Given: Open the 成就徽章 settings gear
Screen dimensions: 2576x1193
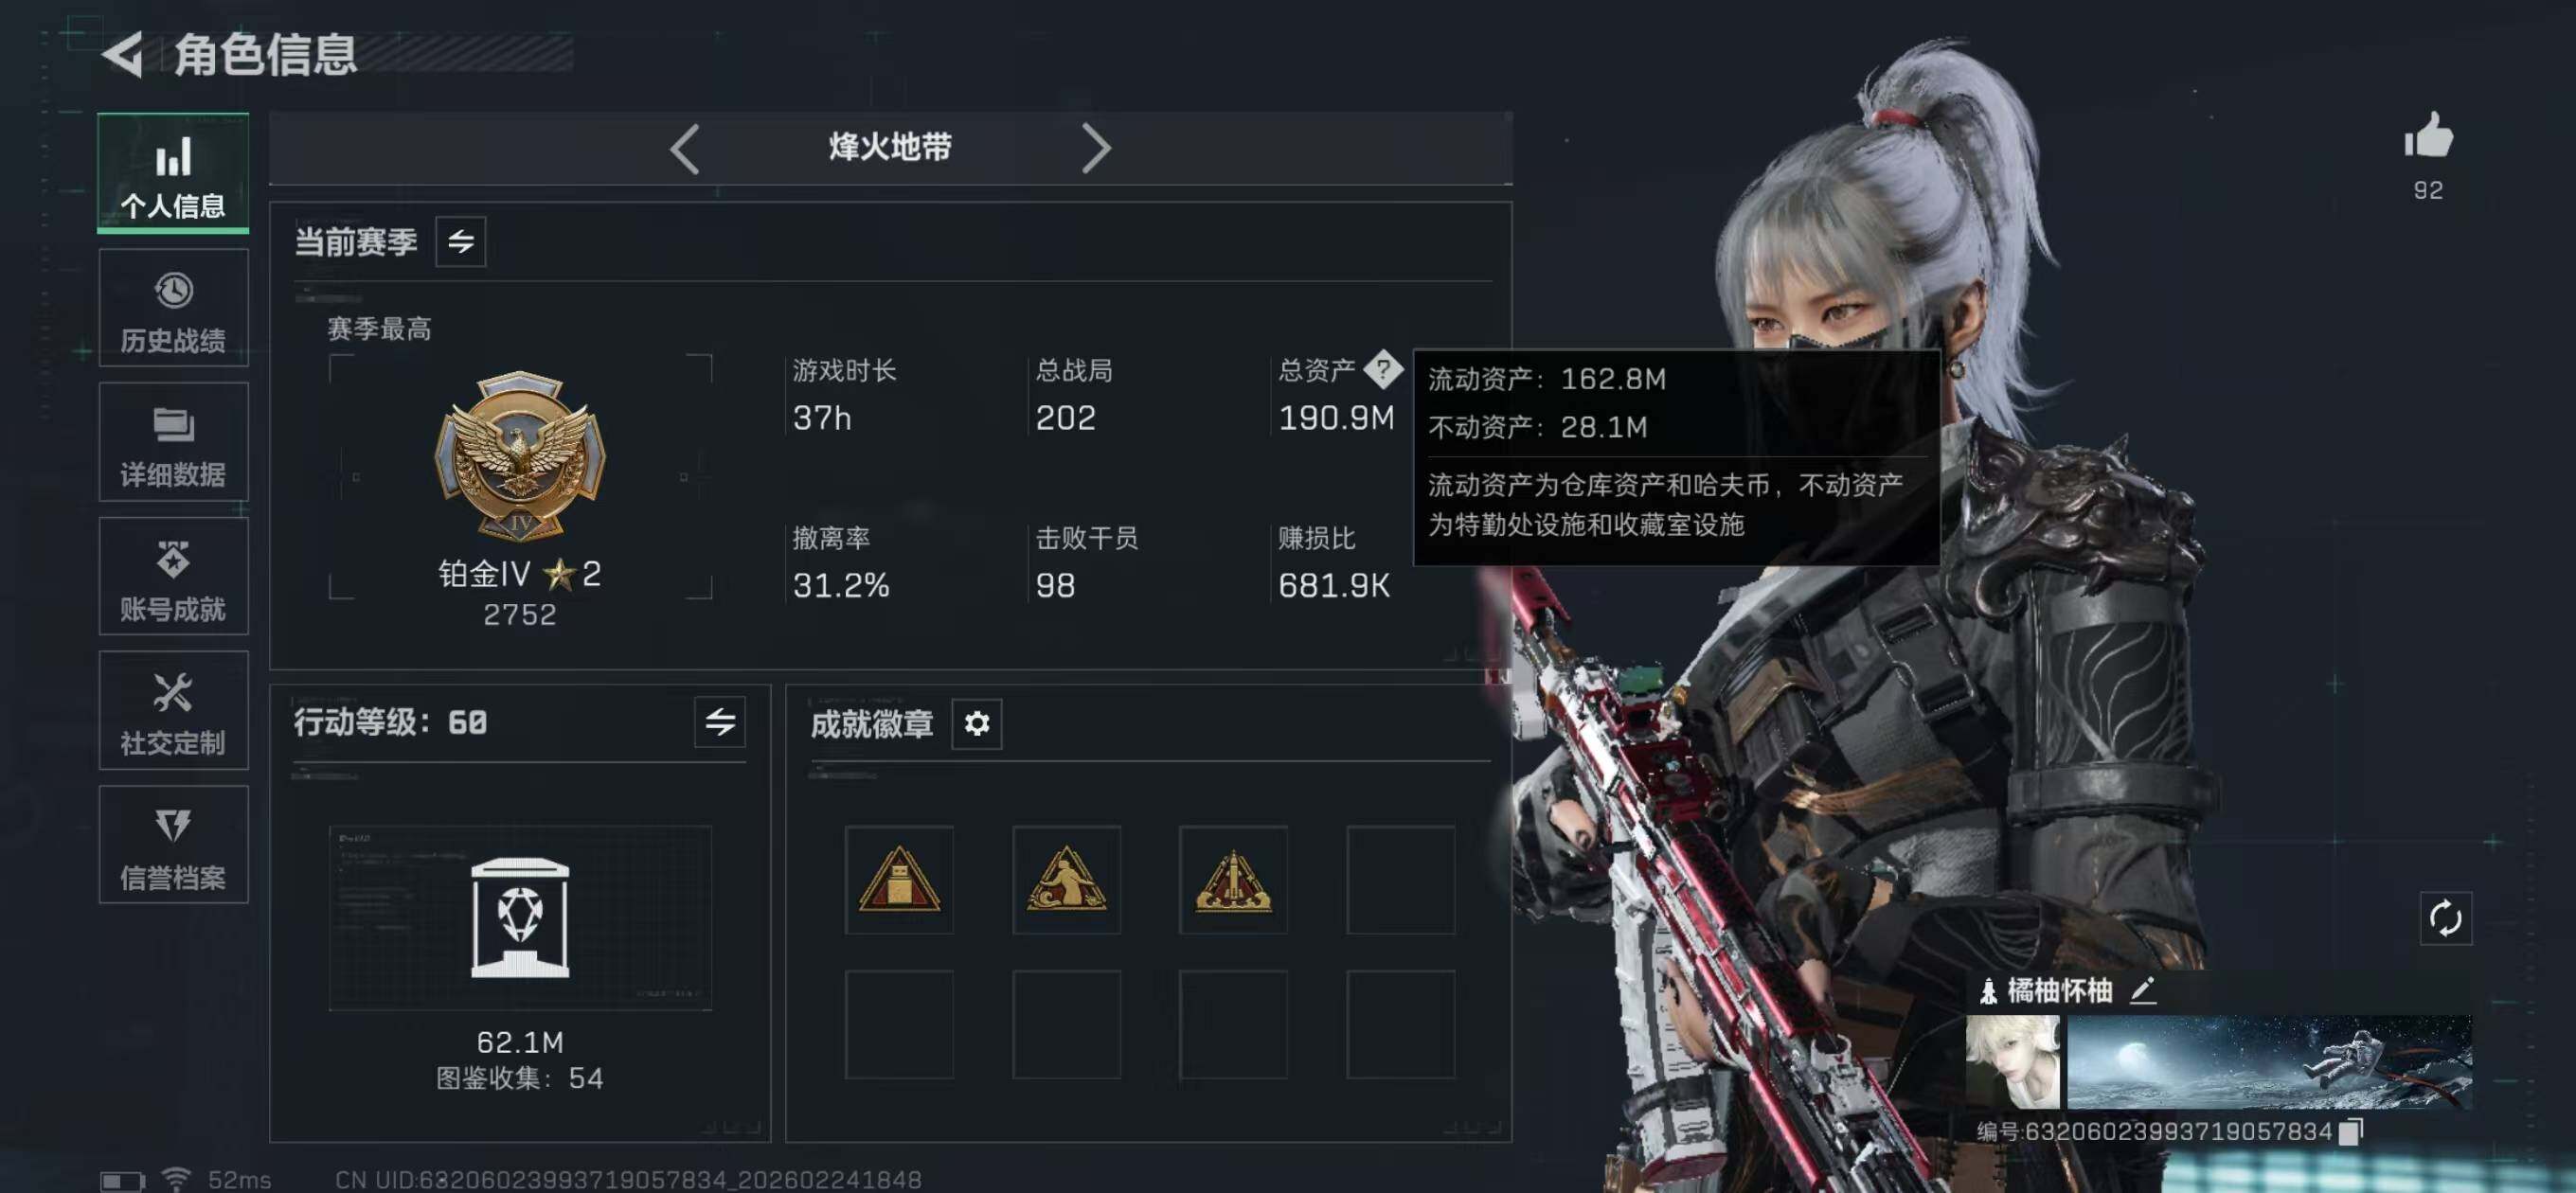Looking at the screenshot, I should point(976,723).
